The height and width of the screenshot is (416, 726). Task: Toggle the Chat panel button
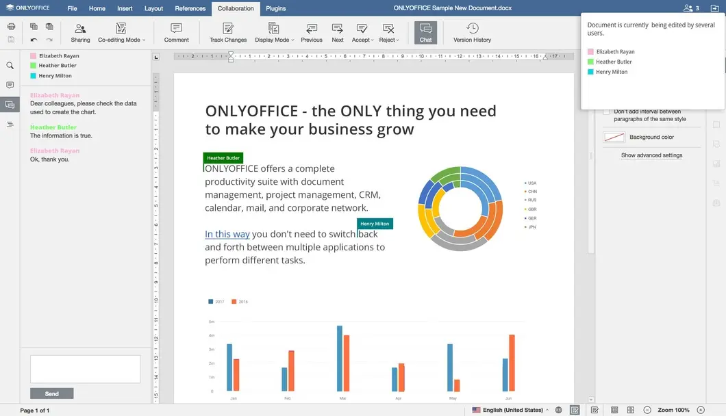425,33
